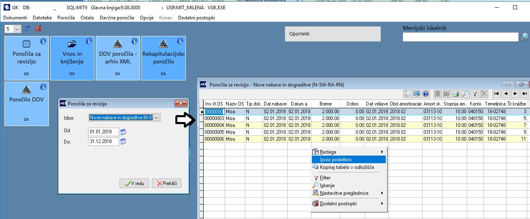
Task: Click the Menijski iskalnik search magnifier icon
Action: pos(524,37)
